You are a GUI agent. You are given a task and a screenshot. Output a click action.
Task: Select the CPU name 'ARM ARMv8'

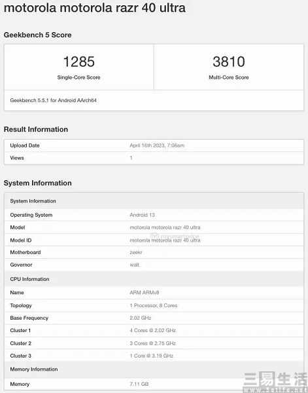click(x=145, y=293)
